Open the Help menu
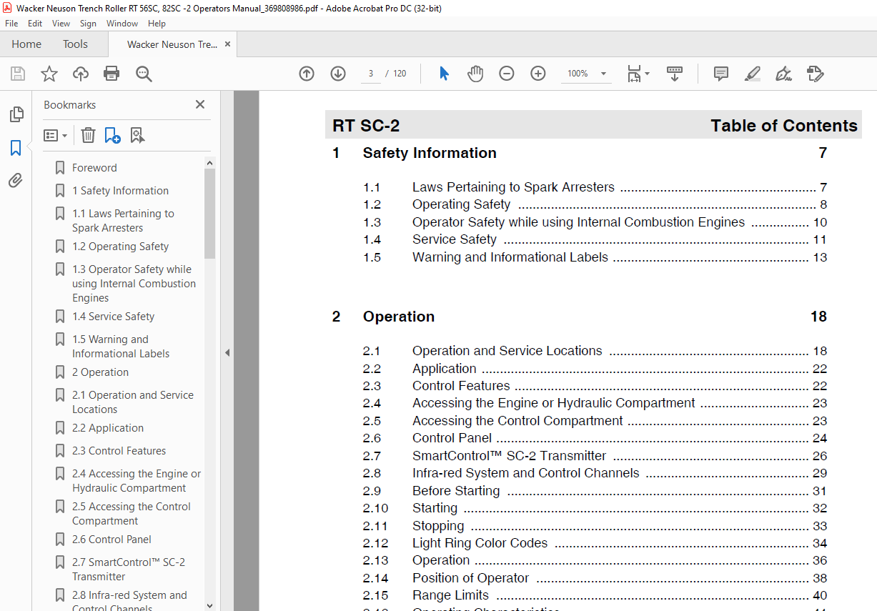Image resolution: width=877 pixels, height=611 pixels. tap(157, 24)
